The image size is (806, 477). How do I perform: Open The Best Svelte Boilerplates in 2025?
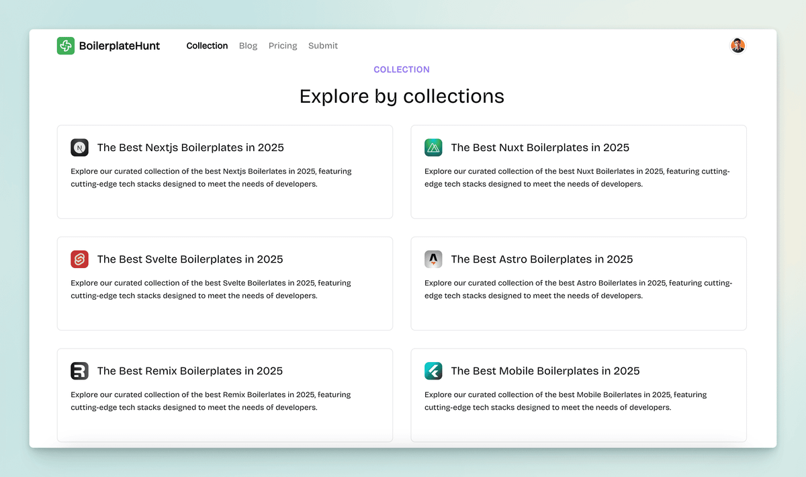(x=190, y=259)
